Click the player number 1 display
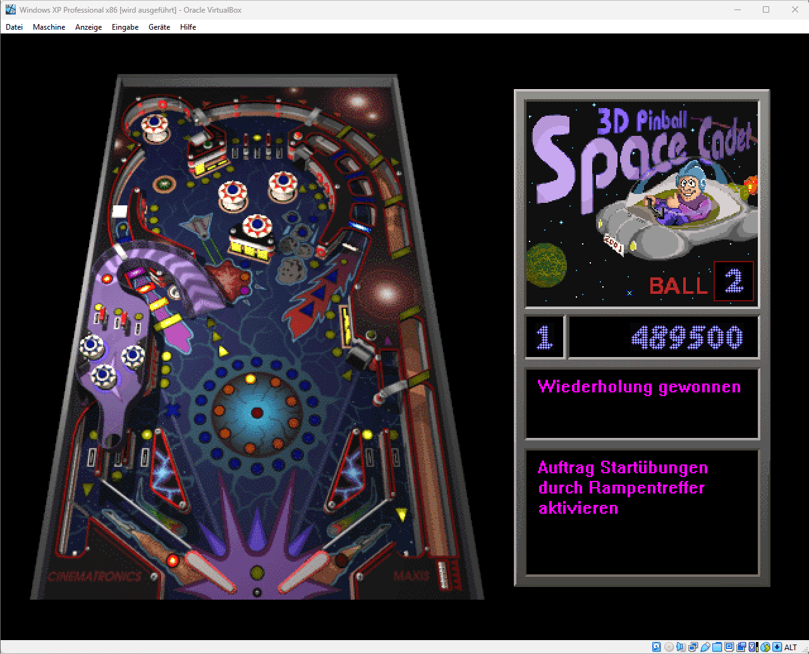The image size is (809, 654). (x=544, y=337)
